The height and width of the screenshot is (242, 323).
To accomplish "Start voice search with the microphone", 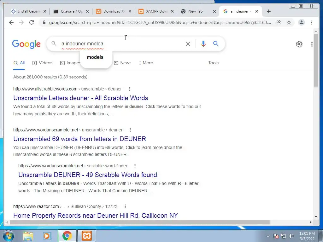I will pyautogui.click(x=203, y=43).
